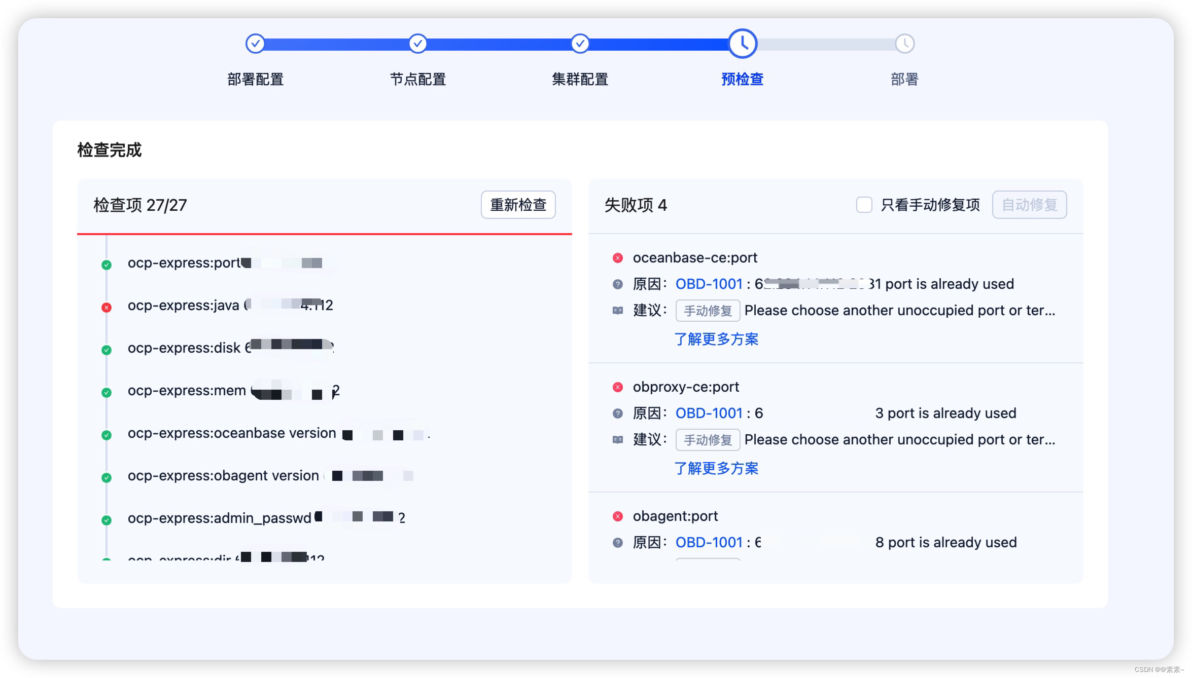Click the 预检查 clock step icon
The height and width of the screenshot is (678, 1192).
(x=743, y=44)
